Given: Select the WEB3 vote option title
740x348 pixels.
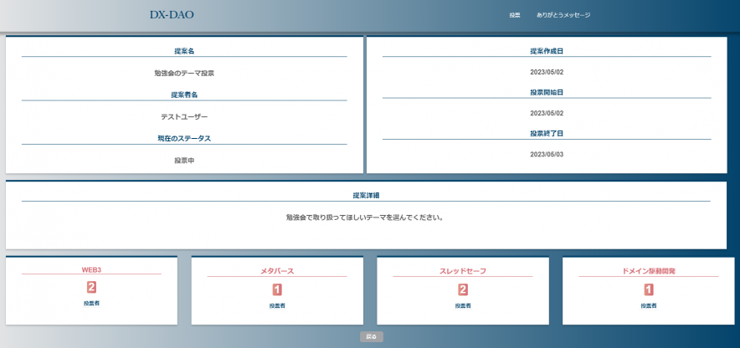Looking at the screenshot, I should tap(91, 270).
